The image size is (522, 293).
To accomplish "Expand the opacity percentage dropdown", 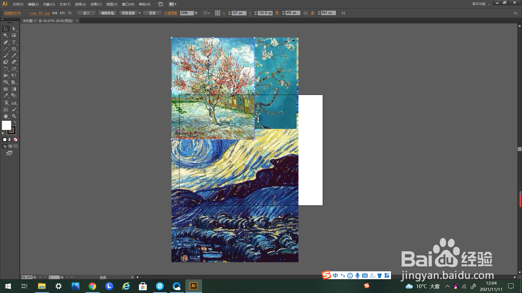I will (196, 13).
